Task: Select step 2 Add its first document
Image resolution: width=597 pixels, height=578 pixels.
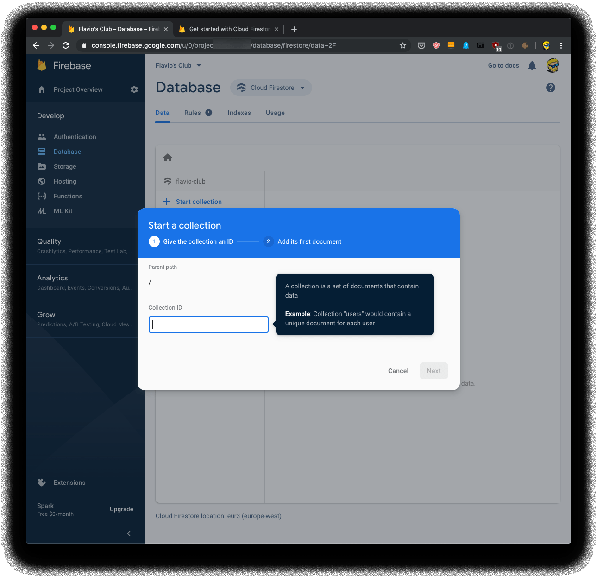Action: point(309,241)
